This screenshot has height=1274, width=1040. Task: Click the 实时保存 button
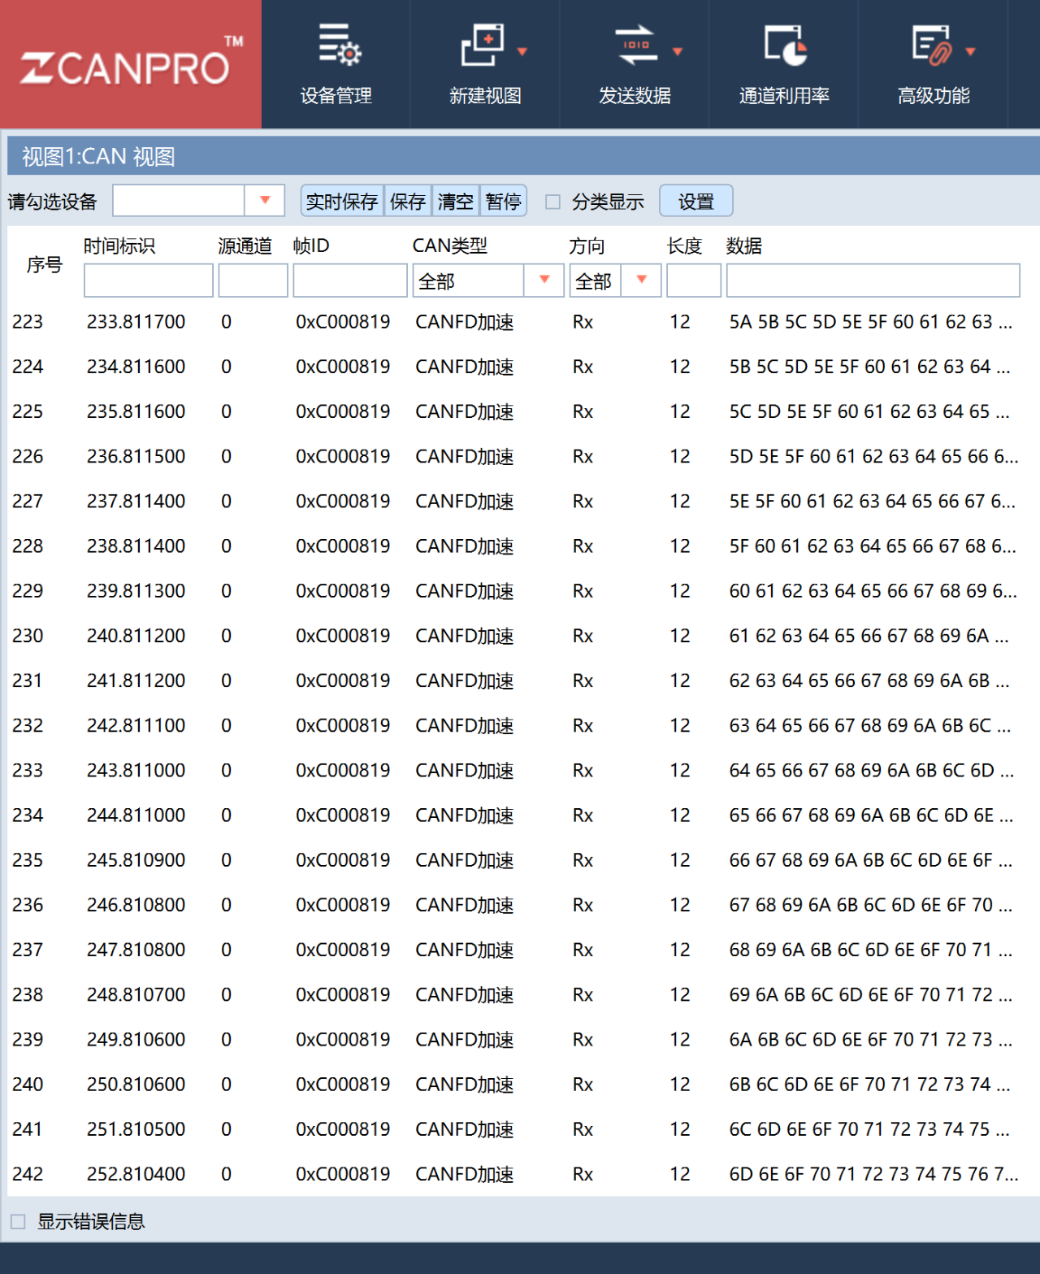coord(342,202)
